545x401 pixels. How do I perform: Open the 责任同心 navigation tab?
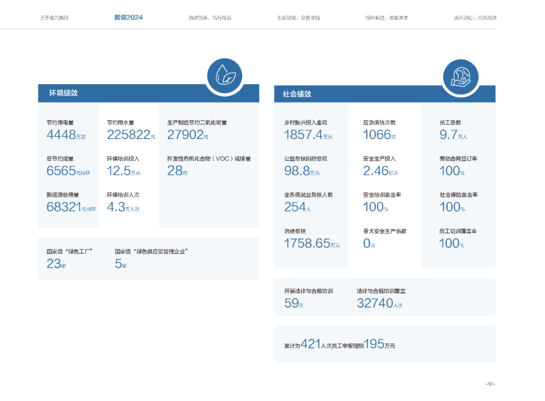pyautogui.click(x=475, y=18)
